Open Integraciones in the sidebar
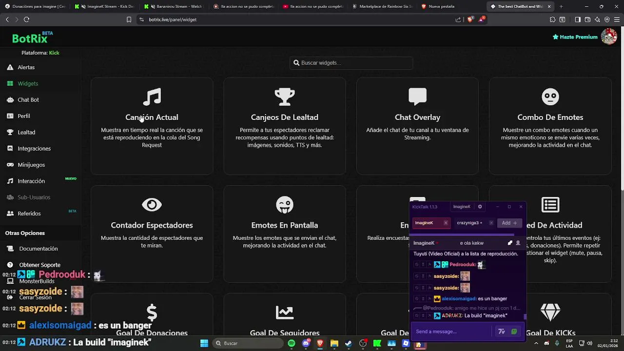 coord(34,148)
